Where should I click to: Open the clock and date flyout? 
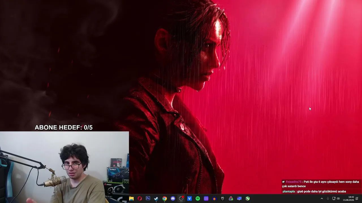click(348, 198)
